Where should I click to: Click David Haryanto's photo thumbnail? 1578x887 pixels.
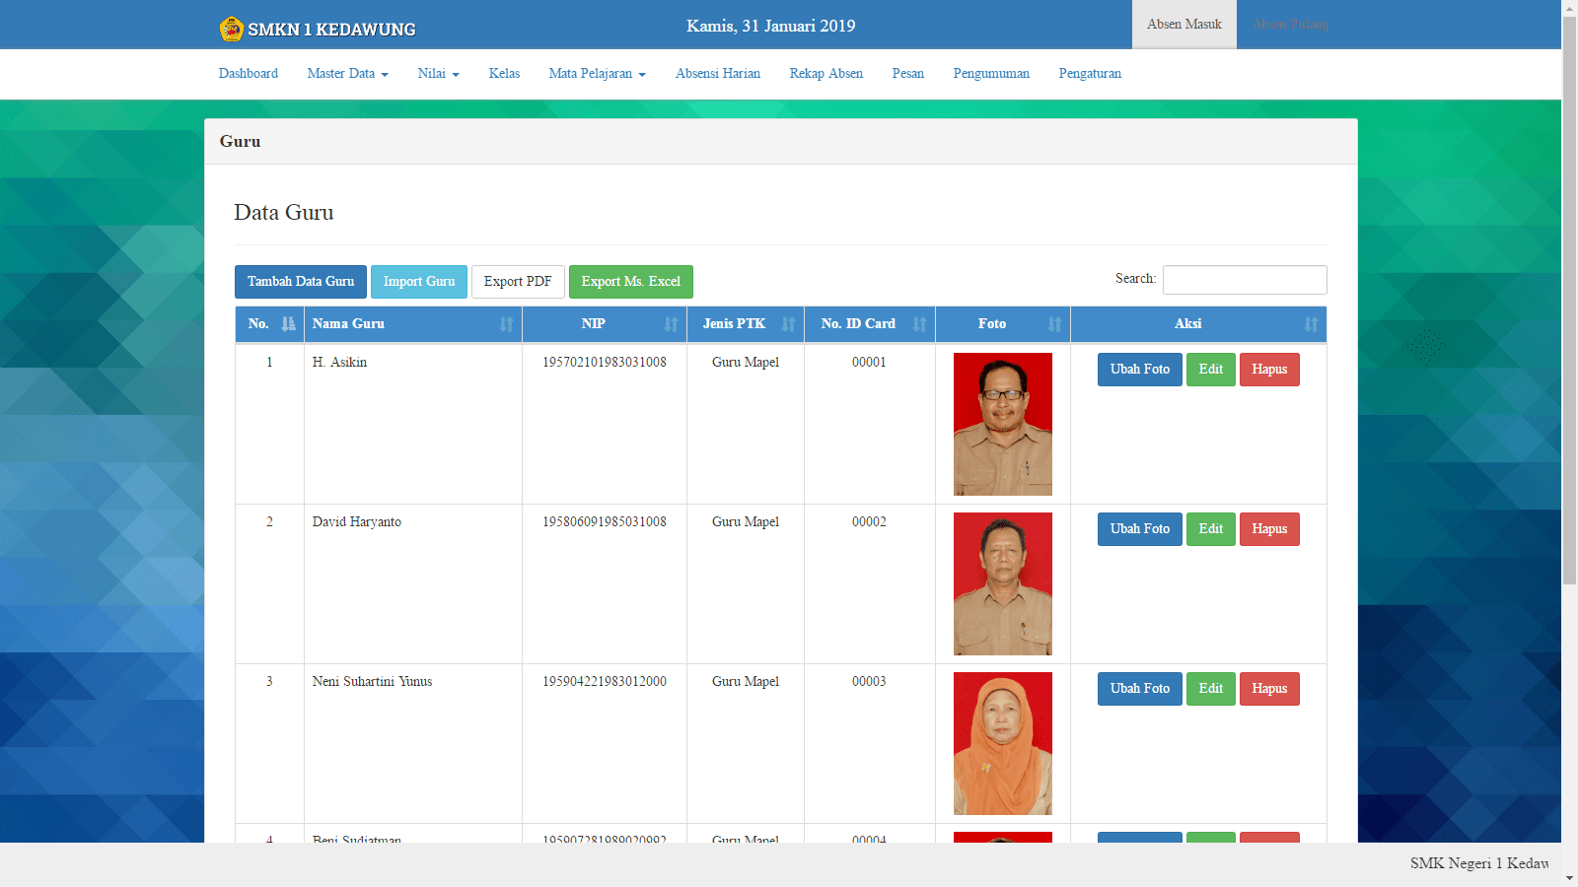[1003, 583]
